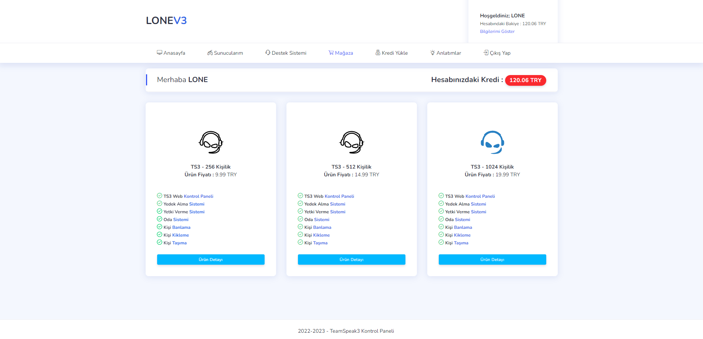Click the gamepad icon beside Sunucularım

pyautogui.click(x=210, y=52)
